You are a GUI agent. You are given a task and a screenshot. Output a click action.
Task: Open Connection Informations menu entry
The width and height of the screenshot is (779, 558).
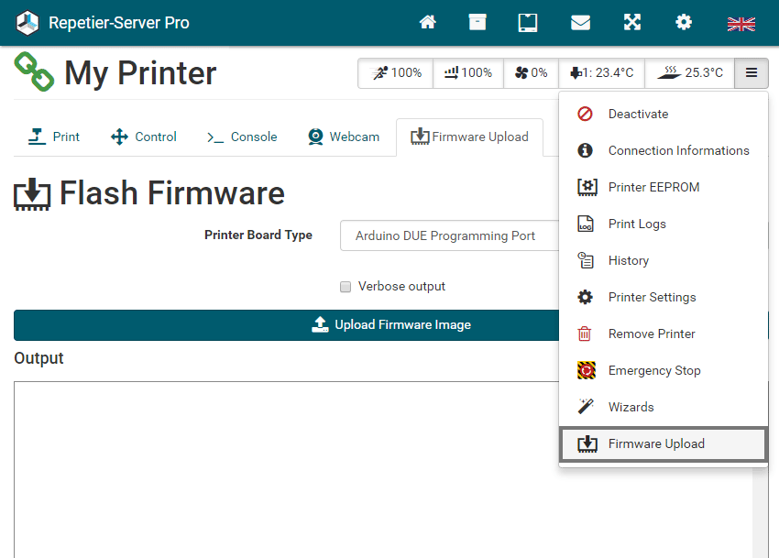point(664,150)
